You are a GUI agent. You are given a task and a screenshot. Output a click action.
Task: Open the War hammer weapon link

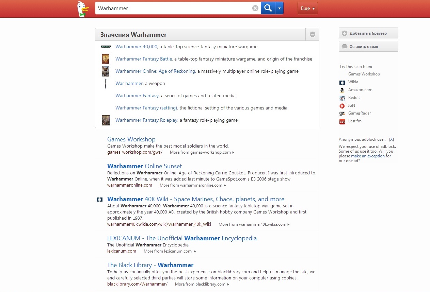[129, 84]
